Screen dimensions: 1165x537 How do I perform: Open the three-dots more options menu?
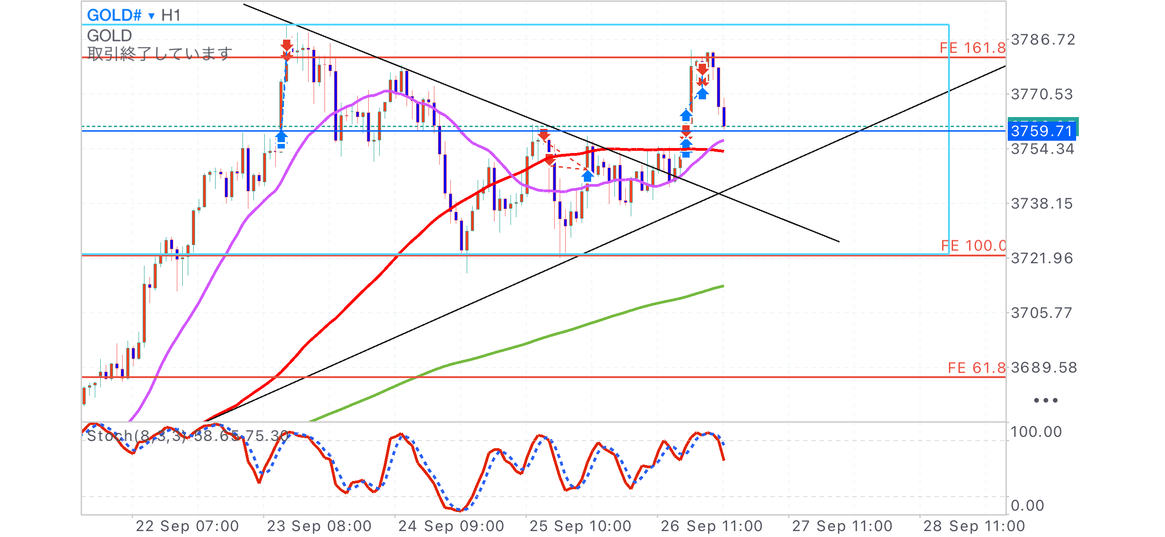pyautogui.click(x=1045, y=400)
